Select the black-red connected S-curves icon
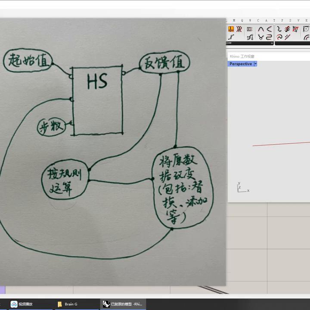This screenshot has height=310, width=310. (x=269, y=37)
